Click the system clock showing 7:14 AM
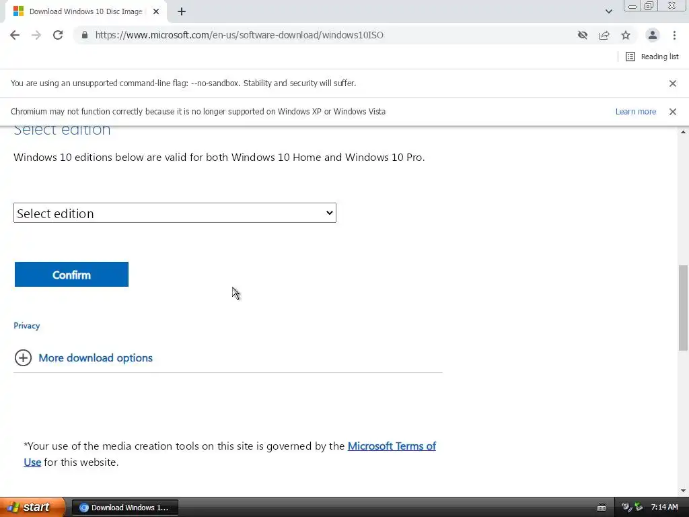Viewport: 689px width, 517px height. click(664, 508)
